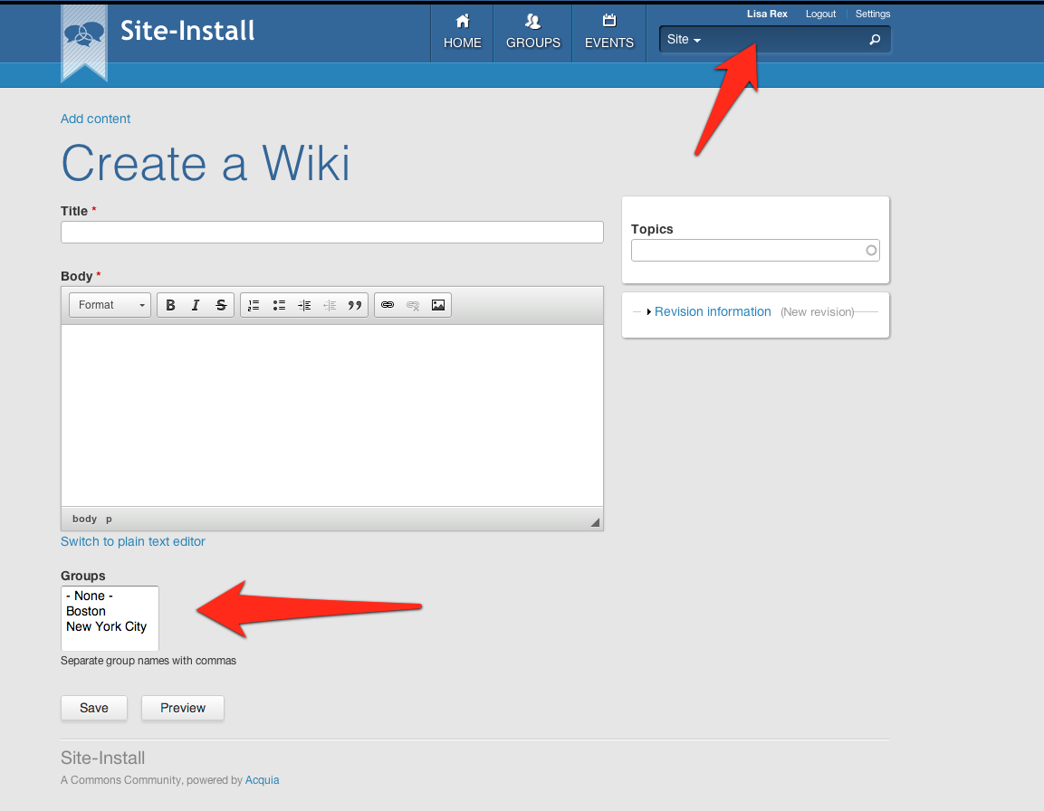Select Boston in Groups list
Image resolution: width=1044 pixels, height=811 pixels.
click(86, 611)
